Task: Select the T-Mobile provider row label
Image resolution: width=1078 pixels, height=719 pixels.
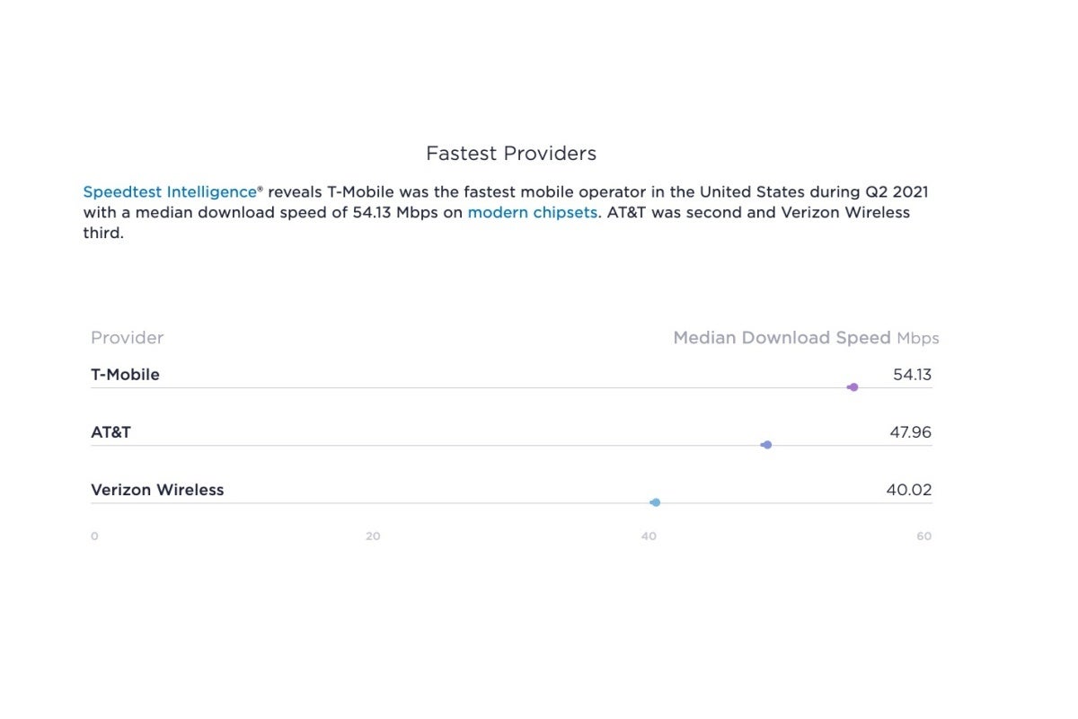Action: (125, 375)
